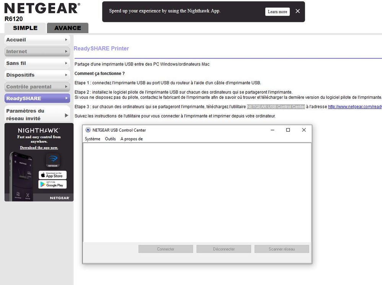Select the ReadySHARE section in sidebar
The image size is (382, 285).
[x=23, y=98]
